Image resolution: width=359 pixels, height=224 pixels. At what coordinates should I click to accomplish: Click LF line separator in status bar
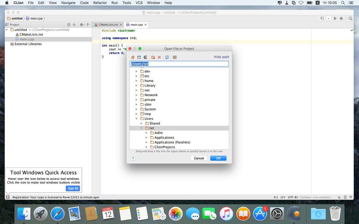tap(283, 197)
